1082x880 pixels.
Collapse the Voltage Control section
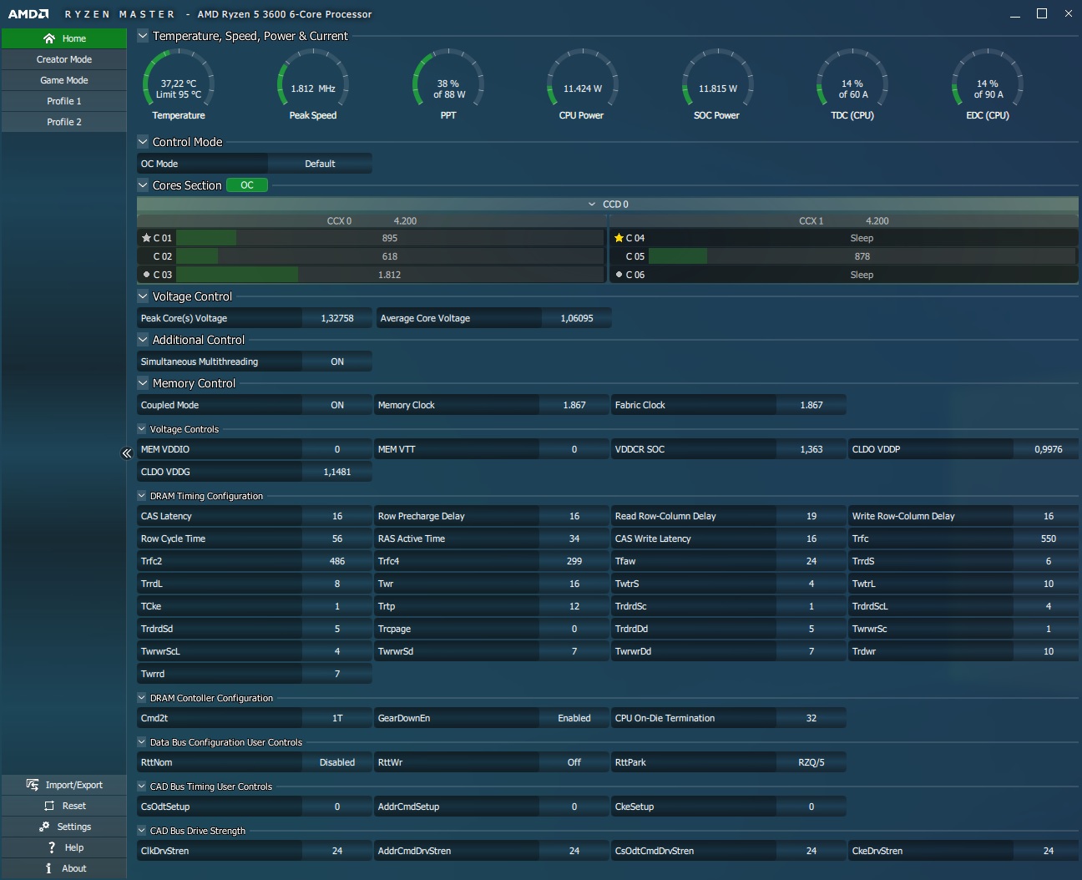[143, 296]
